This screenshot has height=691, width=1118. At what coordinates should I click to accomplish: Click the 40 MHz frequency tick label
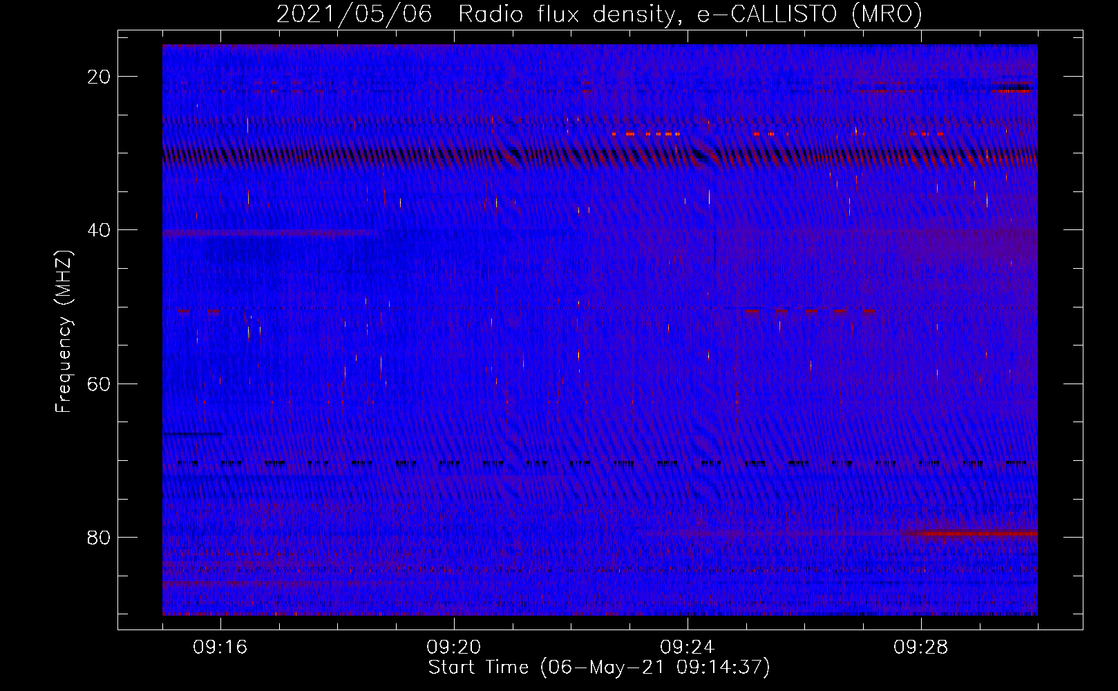pyautogui.click(x=100, y=230)
